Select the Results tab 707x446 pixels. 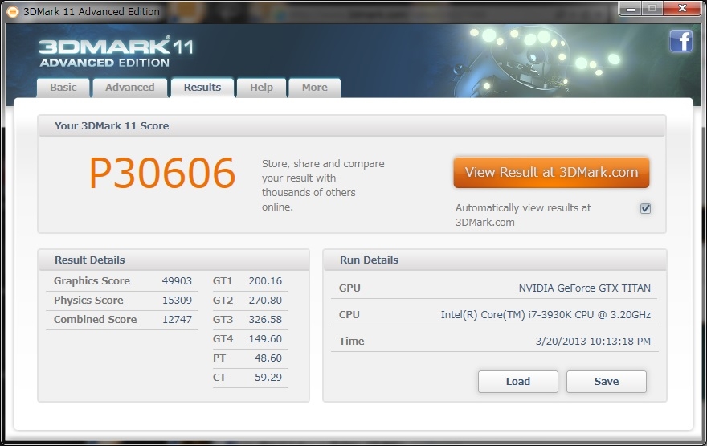[202, 87]
